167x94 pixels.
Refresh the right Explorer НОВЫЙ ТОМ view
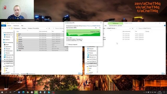133,28
